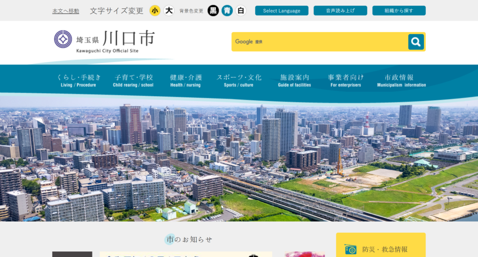Click the Kawaguchi City emblem logo
478x257 pixels.
[x=63, y=39]
